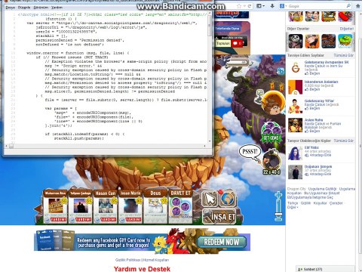Click DAVET ET invite card

coord(180,207)
